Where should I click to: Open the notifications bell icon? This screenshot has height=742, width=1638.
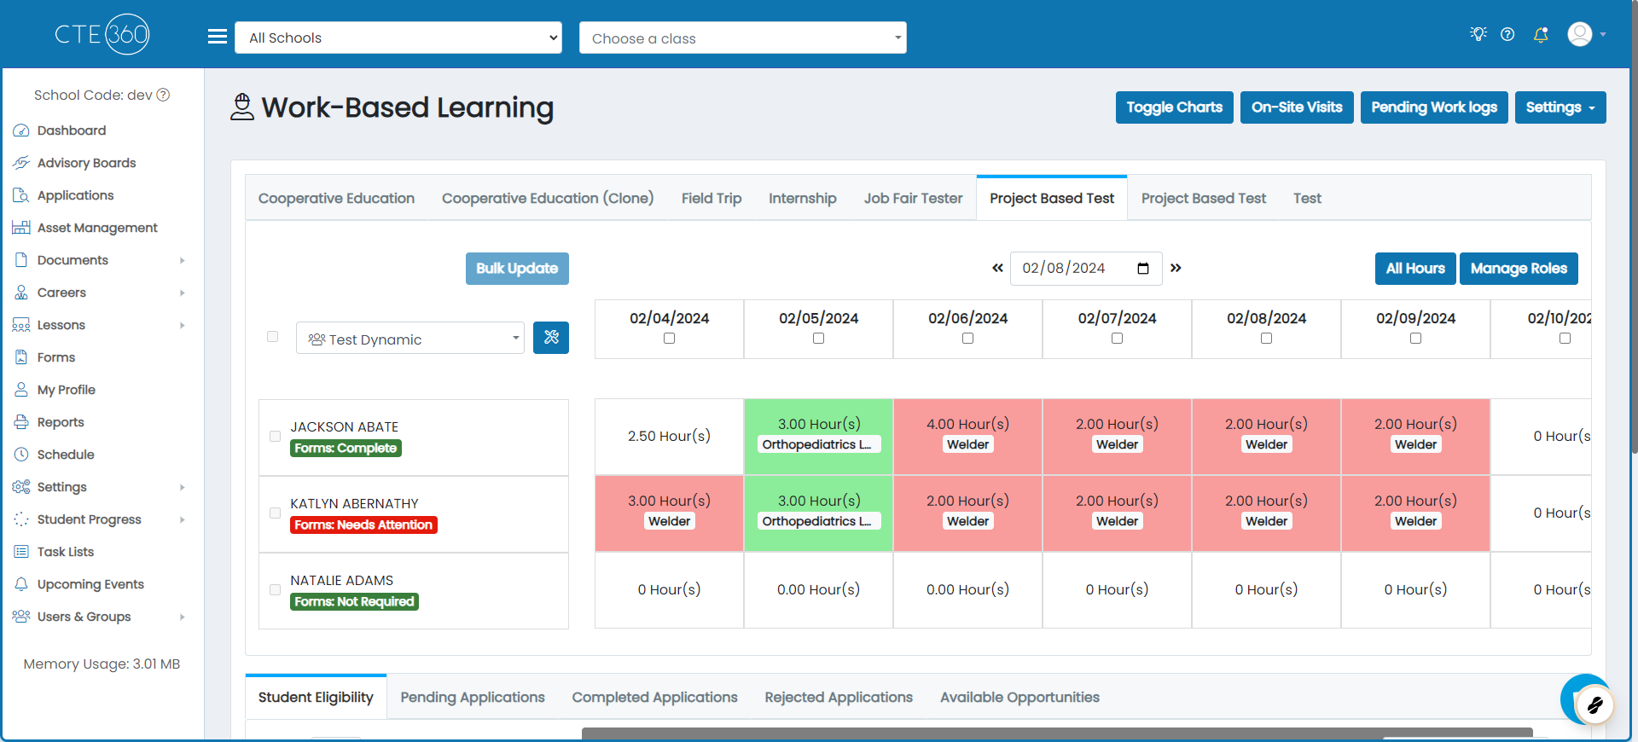pos(1541,34)
